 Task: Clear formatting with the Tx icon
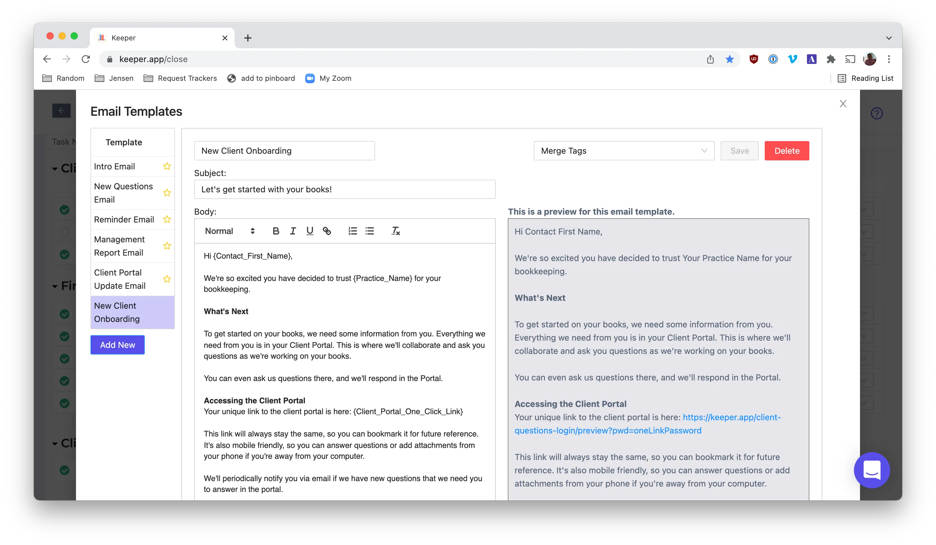click(396, 231)
